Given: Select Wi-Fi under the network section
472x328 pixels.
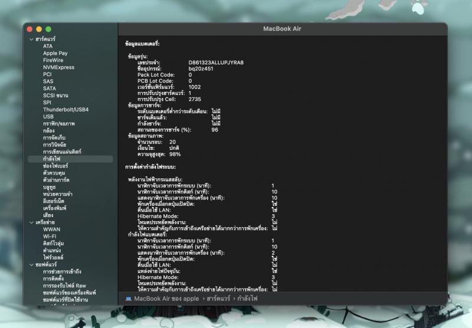Looking at the screenshot, I should [50, 236].
